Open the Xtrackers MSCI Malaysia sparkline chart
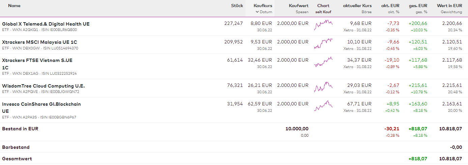The image size is (468, 165). [323, 43]
